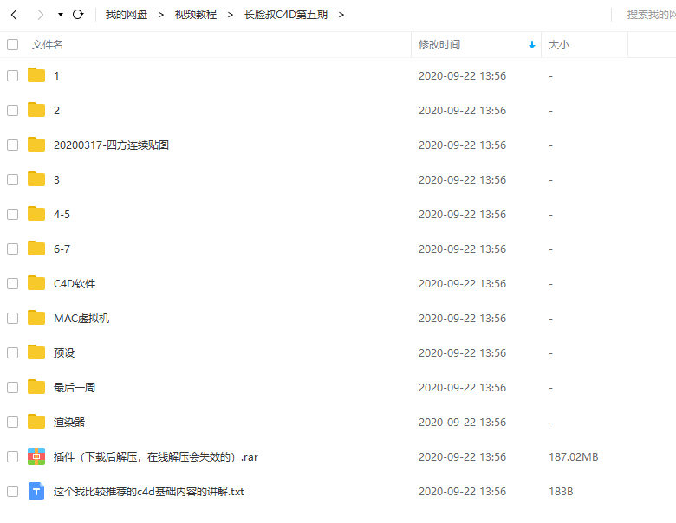Viewport: 676px width, 523px height.
Task: Check the box for folder 3
Action: coord(12,179)
